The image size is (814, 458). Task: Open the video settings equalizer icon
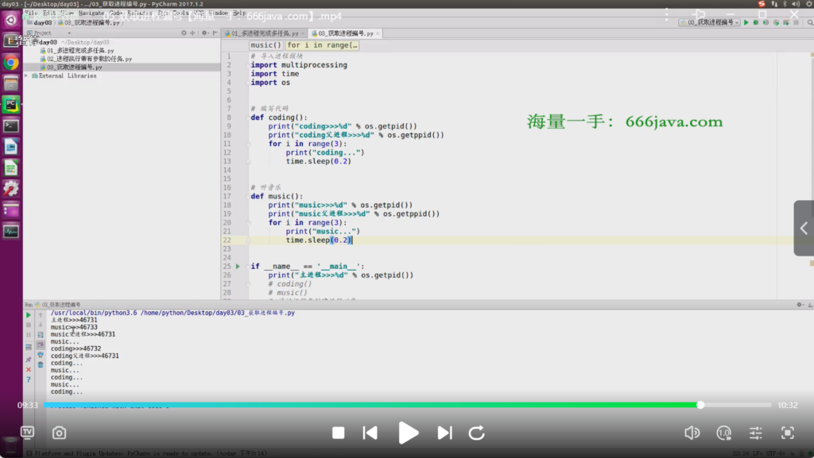click(756, 433)
